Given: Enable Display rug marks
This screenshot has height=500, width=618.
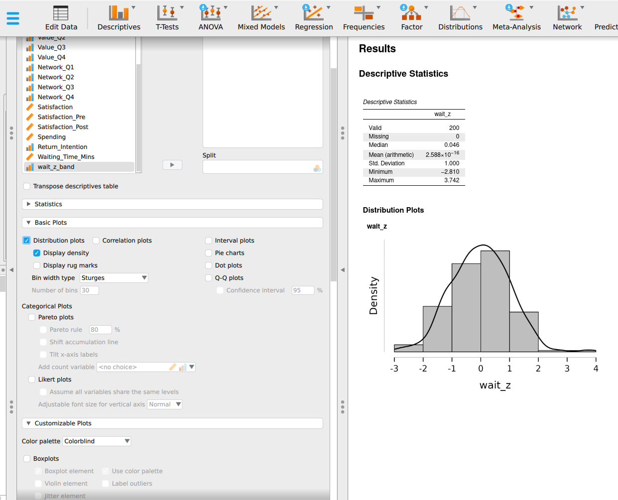Looking at the screenshot, I should click(37, 265).
